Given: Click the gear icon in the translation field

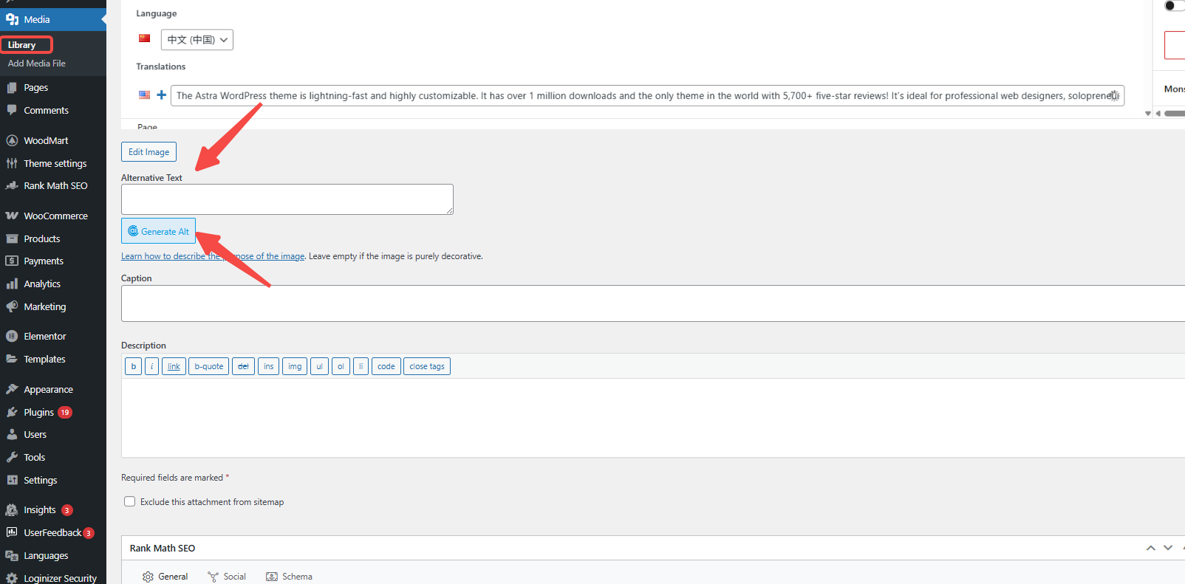Looking at the screenshot, I should tap(1114, 95).
